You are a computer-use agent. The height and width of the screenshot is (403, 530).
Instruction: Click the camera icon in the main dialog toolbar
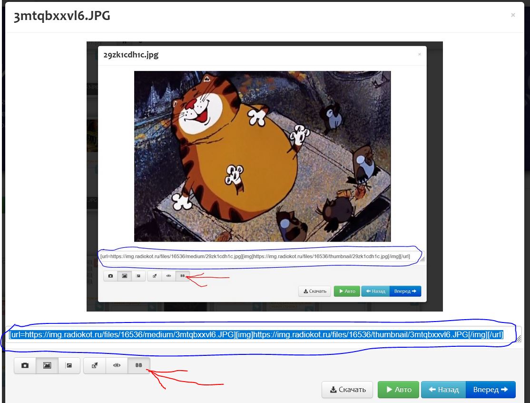25,365
